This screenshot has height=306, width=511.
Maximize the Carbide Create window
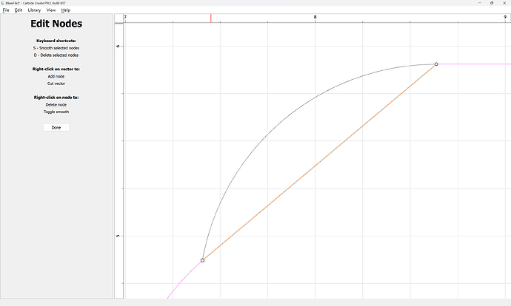click(492, 3)
